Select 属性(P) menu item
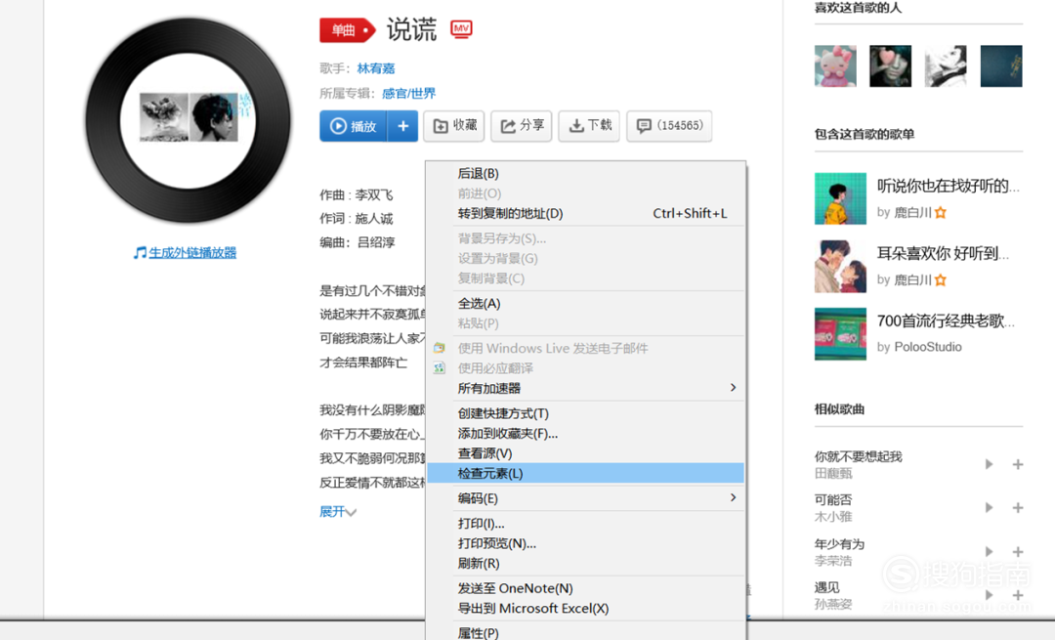This screenshot has width=1055, height=640. 585,632
